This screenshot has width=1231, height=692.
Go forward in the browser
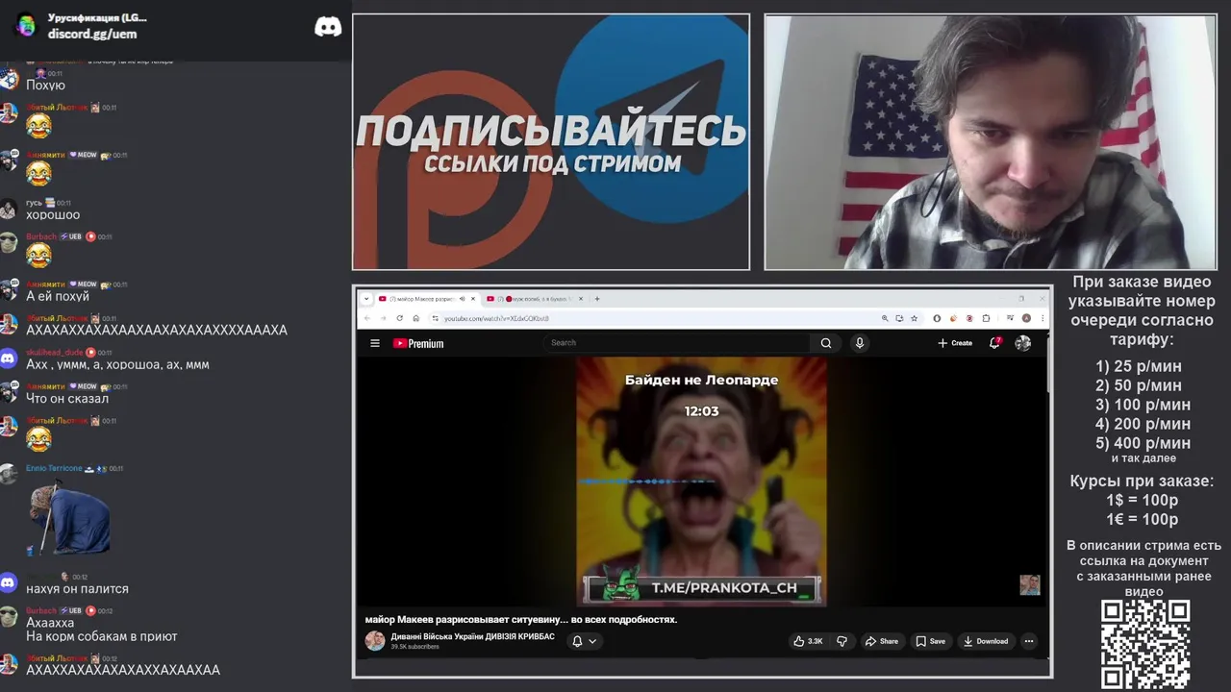coord(383,318)
